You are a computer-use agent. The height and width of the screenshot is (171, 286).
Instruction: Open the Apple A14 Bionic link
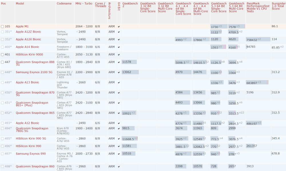tap(27, 47)
